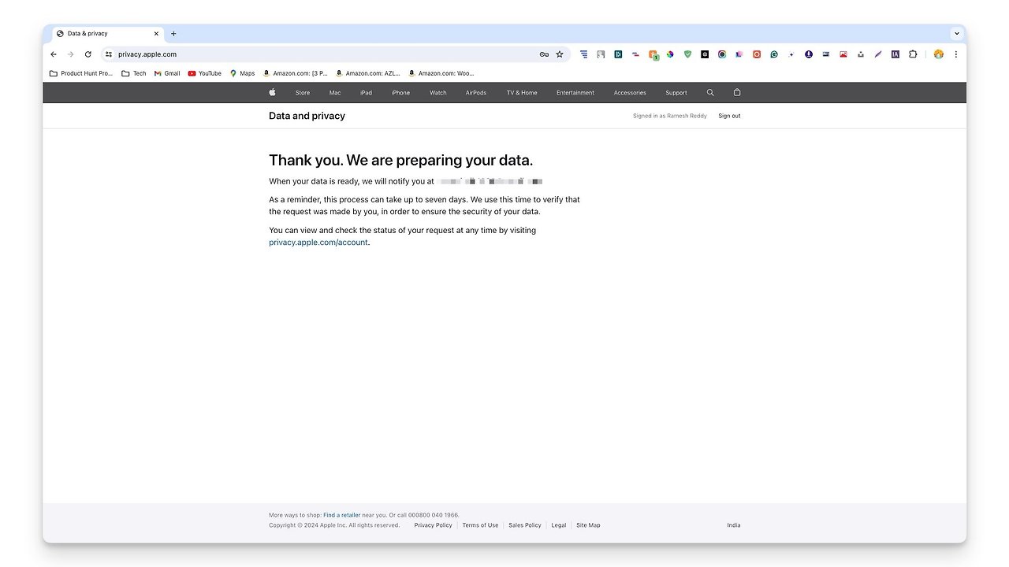The height and width of the screenshot is (567, 1009).
Task: Open the Chrome three-dot menu
Action: pyautogui.click(x=956, y=54)
